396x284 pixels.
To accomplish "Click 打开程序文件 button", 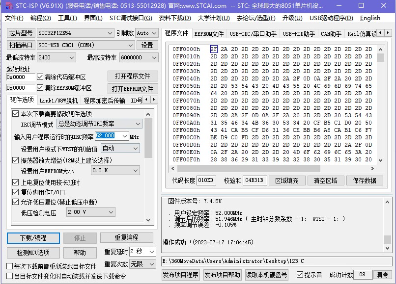I will pos(133,76).
